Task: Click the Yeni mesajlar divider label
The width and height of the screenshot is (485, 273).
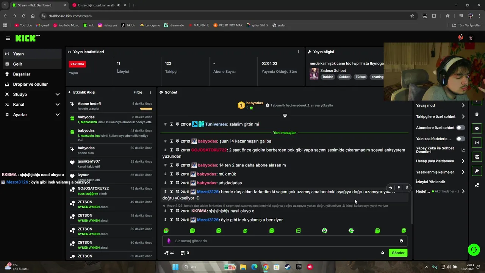Action: click(x=285, y=133)
